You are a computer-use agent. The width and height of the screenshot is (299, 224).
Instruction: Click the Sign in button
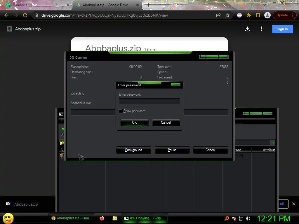click(x=282, y=29)
